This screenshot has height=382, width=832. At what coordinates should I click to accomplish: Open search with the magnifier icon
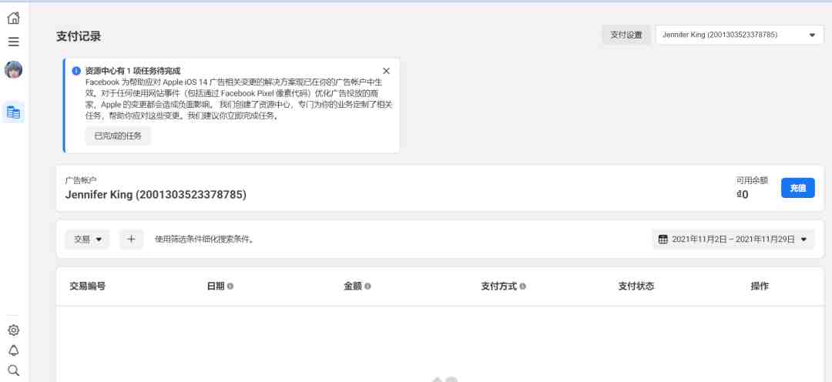pos(13,370)
